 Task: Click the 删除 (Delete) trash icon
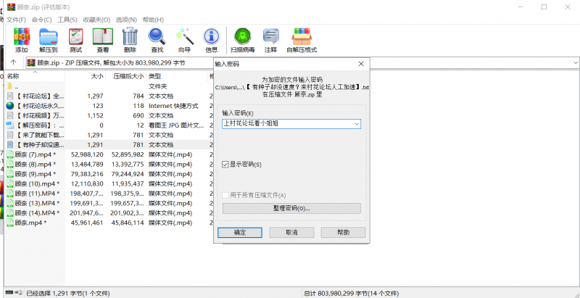click(x=130, y=39)
